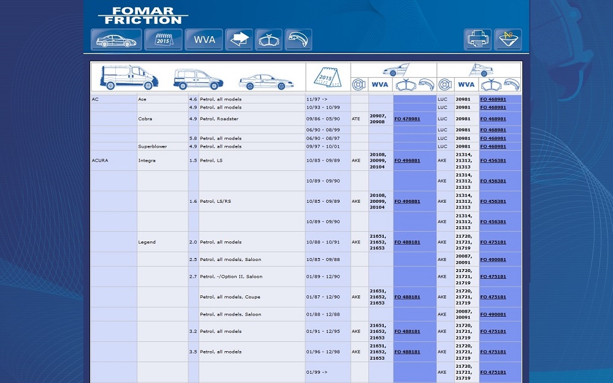Viewport: 613px width, 383px height.
Task: Click the front axle WVA column header
Action: (380, 85)
